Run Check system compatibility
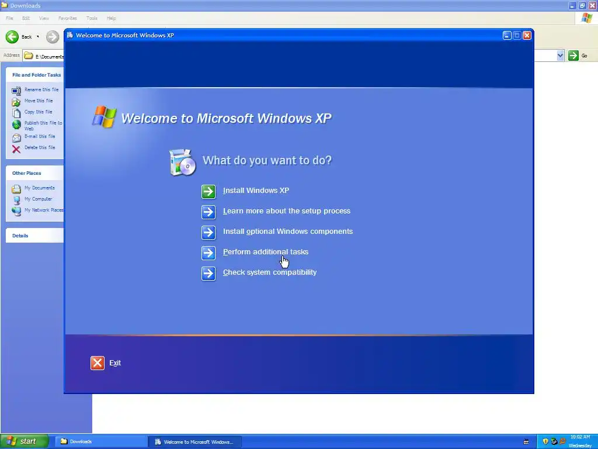The width and height of the screenshot is (598, 449). pos(270,272)
